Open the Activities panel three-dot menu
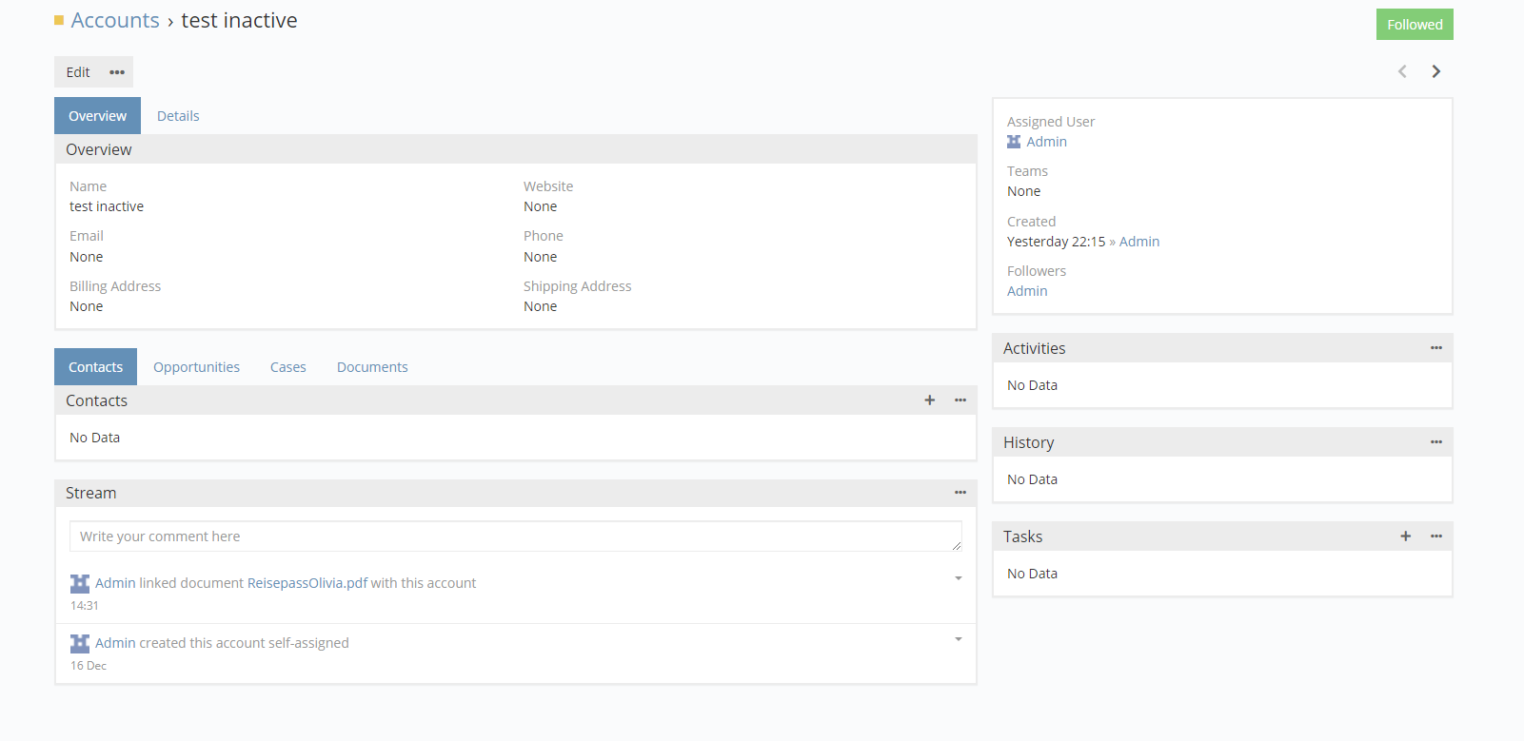 (1435, 348)
